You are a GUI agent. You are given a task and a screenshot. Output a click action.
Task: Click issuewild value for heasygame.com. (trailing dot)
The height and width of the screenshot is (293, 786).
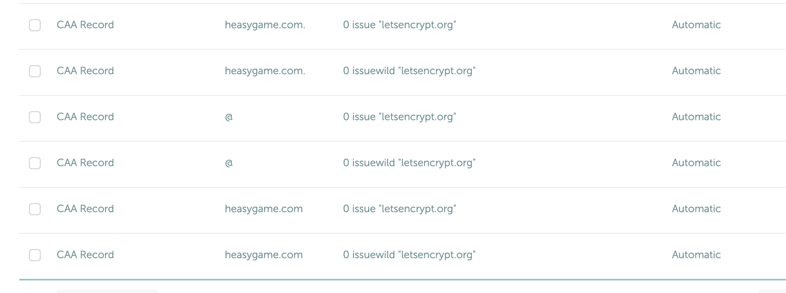(409, 71)
